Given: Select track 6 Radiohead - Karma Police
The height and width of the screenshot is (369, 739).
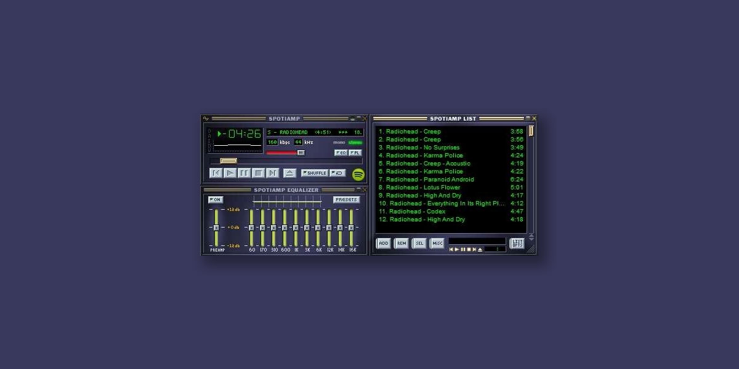Looking at the screenshot, I should [451, 171].
